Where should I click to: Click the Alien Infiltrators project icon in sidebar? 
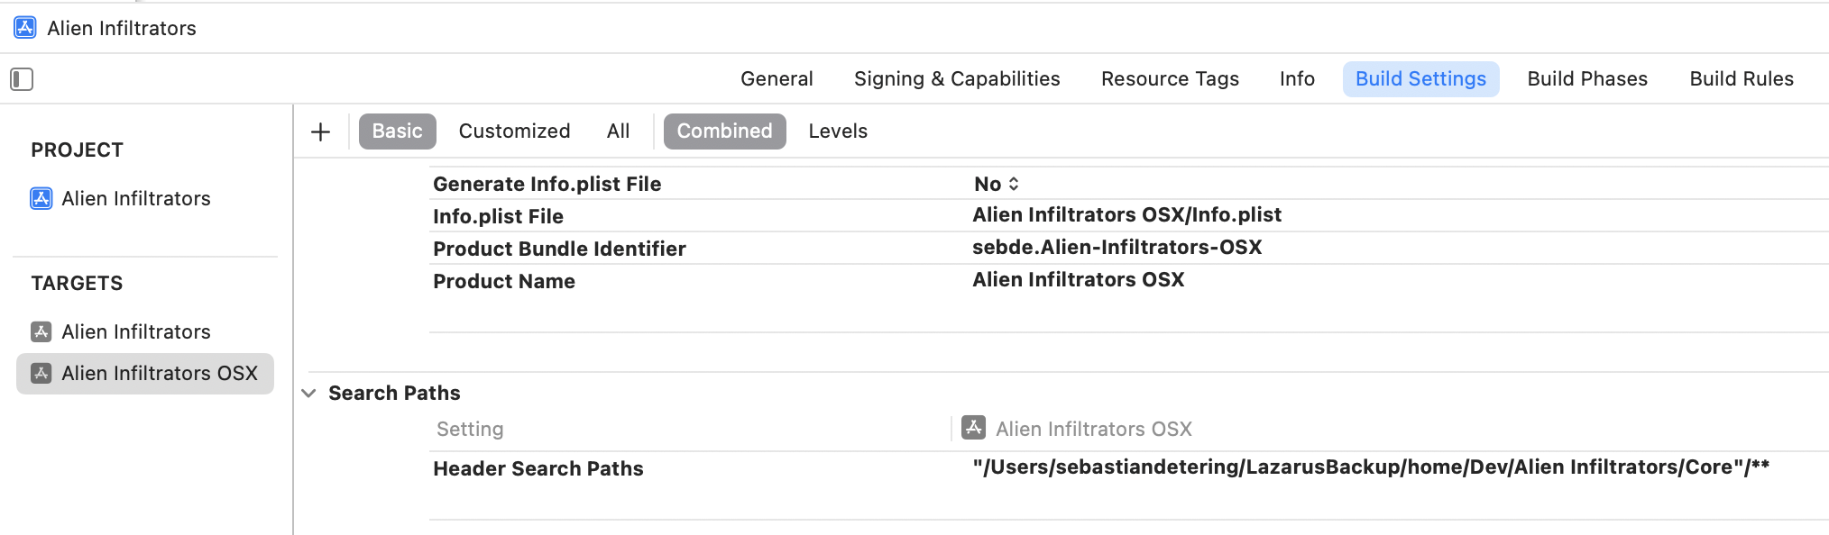[41, 198]
